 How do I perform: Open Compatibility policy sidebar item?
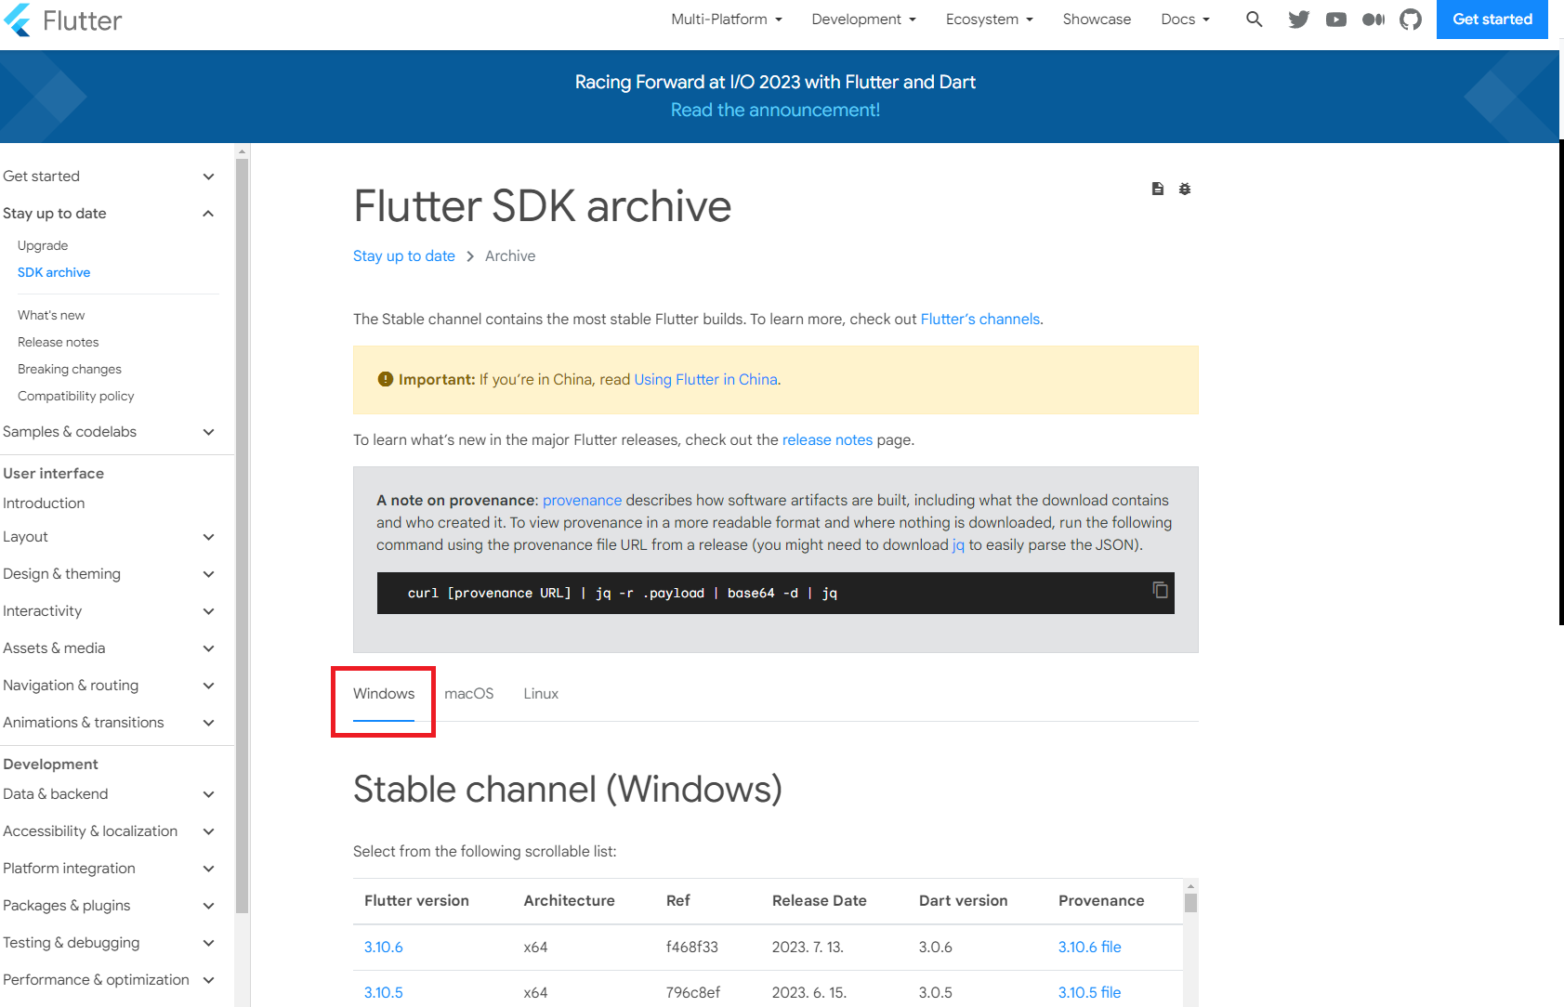76,396
